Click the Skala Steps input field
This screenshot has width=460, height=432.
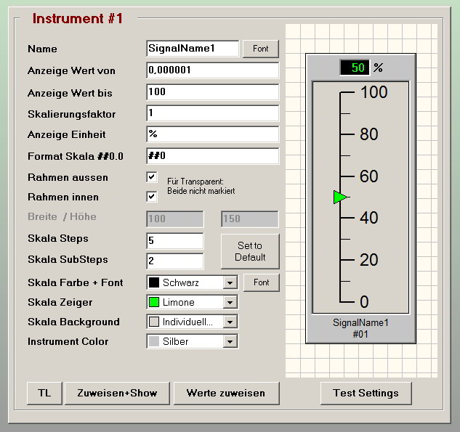pyautogui.click(x=174, y=240)
